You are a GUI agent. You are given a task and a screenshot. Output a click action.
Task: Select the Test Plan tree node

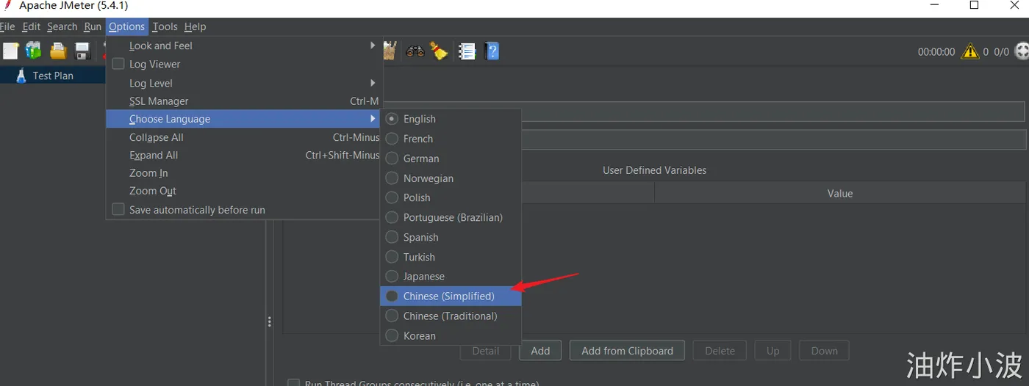(x=53, y=76)
